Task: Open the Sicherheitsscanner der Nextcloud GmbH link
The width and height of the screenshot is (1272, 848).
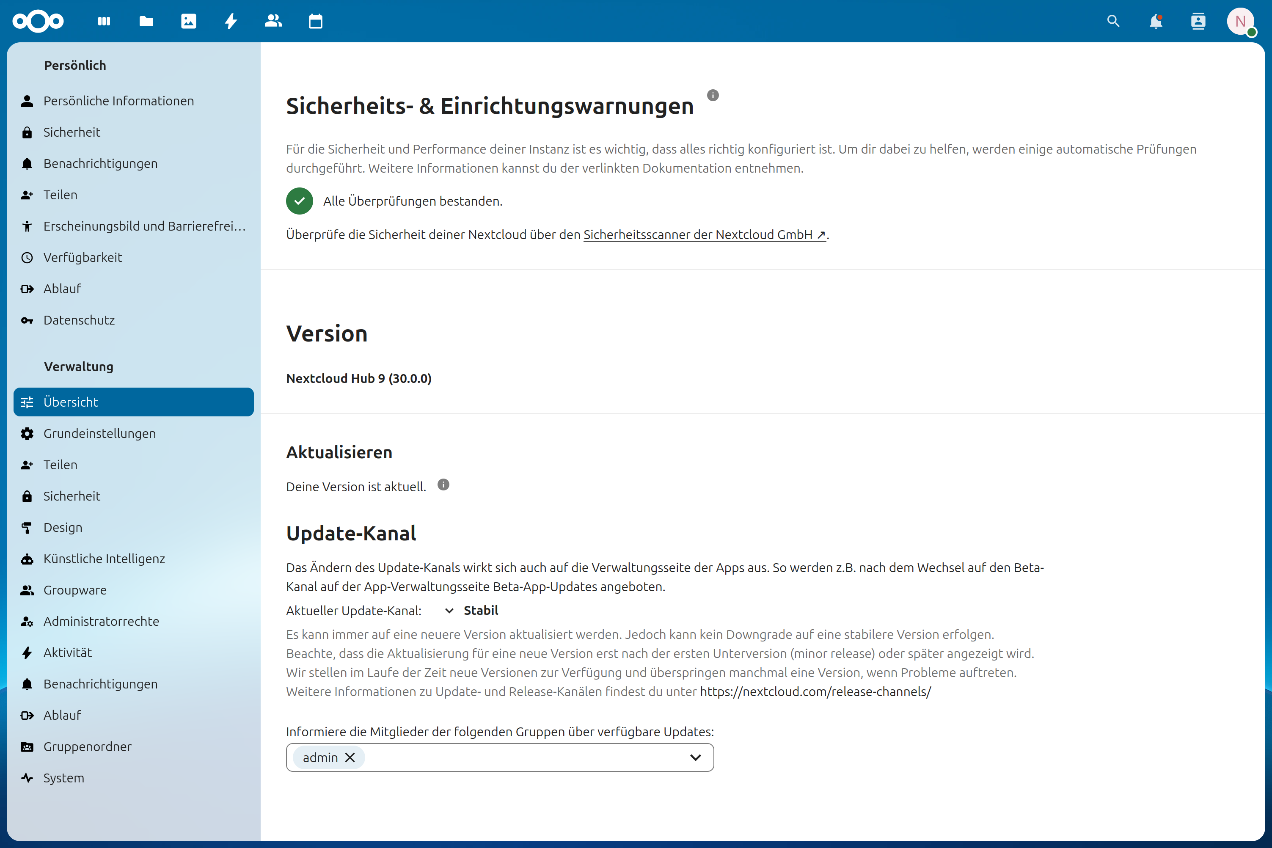Action: (705, 235)
